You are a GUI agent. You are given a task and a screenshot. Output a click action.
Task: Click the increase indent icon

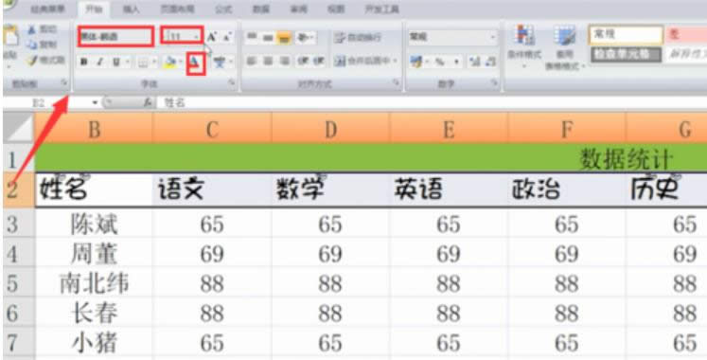tap(319, 61)
